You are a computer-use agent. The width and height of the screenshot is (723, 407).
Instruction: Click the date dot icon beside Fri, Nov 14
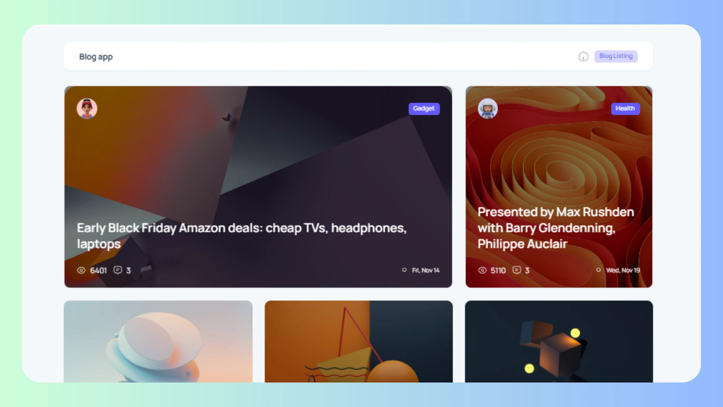coord(404,270)
